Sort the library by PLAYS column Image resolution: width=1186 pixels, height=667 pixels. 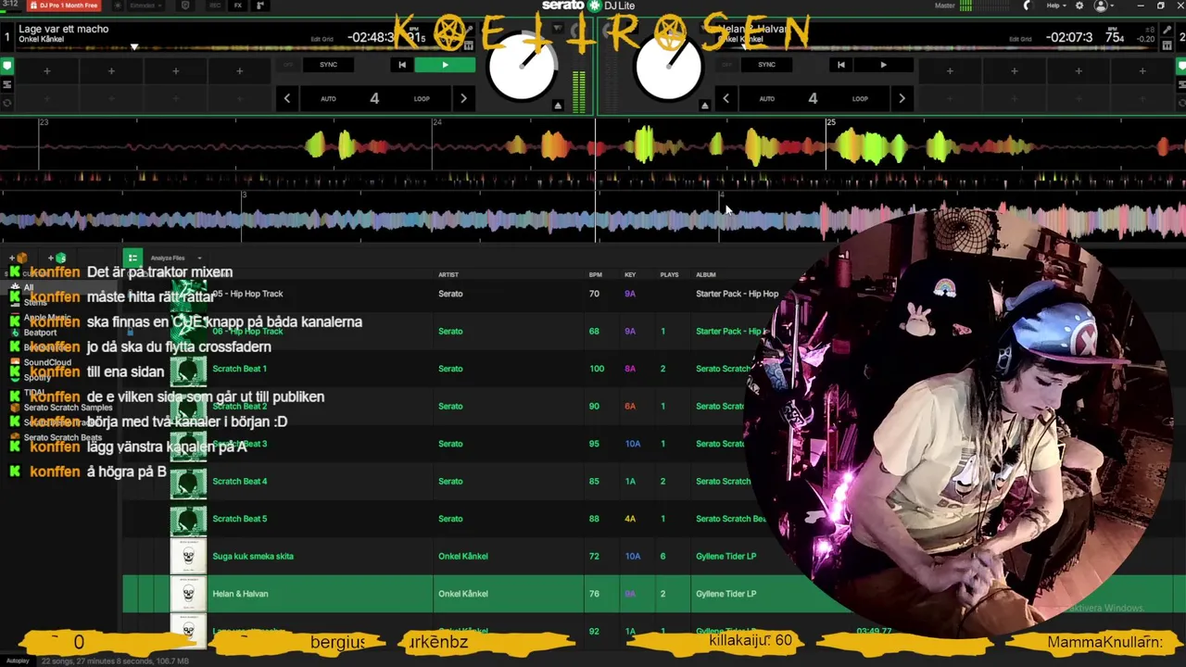[x=669, y=274]
